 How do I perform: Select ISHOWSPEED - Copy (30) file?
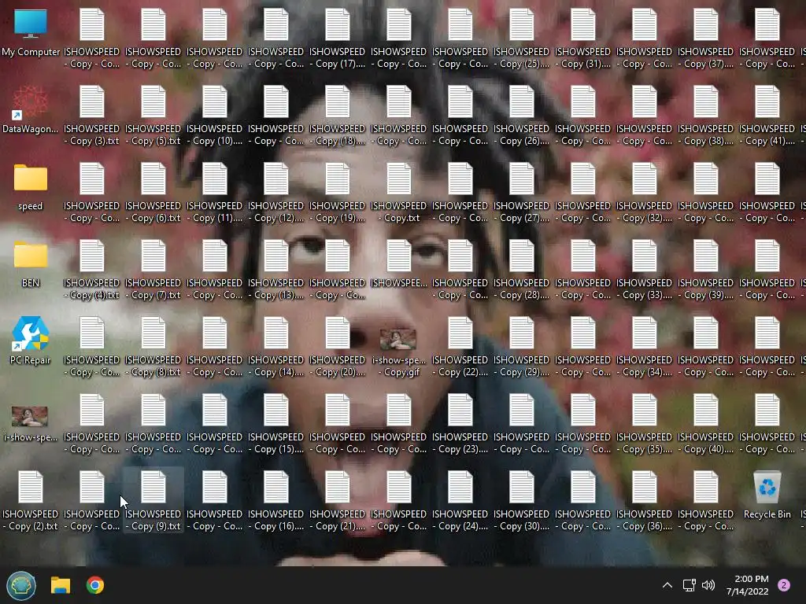point(521,501)
